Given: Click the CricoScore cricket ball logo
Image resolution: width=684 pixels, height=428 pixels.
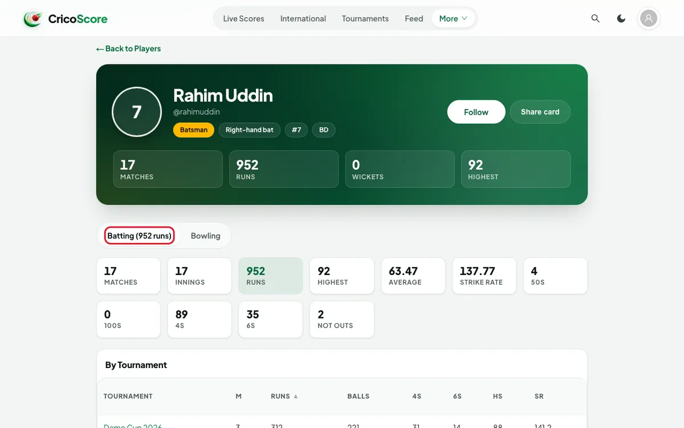Looking at the screenshot, I should pos(33,19).
